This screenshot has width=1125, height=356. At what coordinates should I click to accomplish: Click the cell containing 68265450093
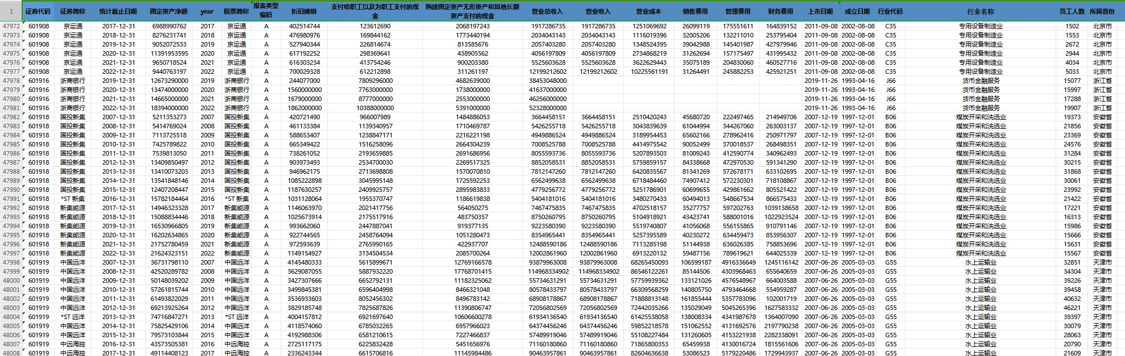pyautogui.click(x=649, y=262)
